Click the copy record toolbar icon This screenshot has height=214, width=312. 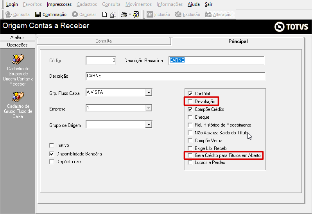(113, 14)
